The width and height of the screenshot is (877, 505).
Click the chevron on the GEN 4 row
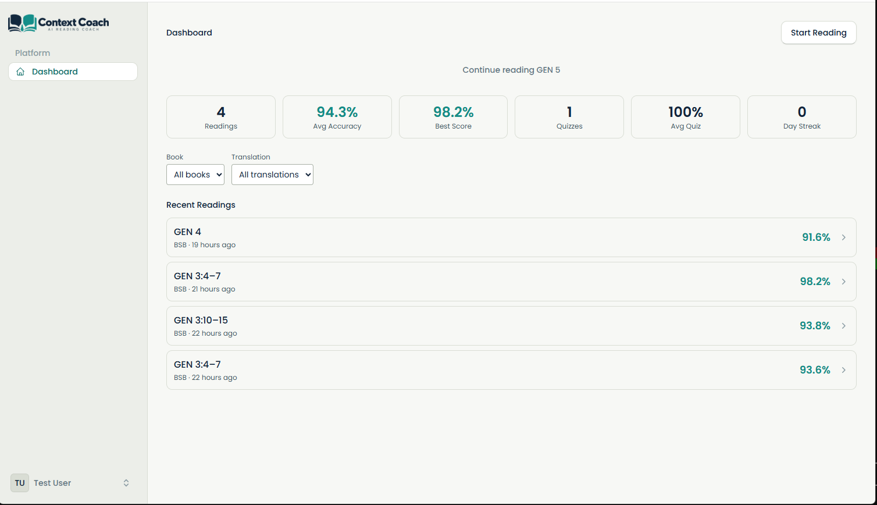click(x=844, y=237)
